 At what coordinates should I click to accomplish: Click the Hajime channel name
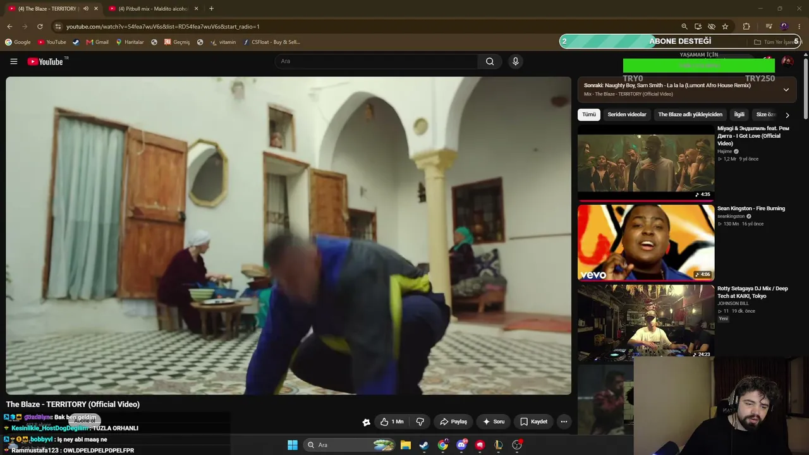click(x=724, y=152)
